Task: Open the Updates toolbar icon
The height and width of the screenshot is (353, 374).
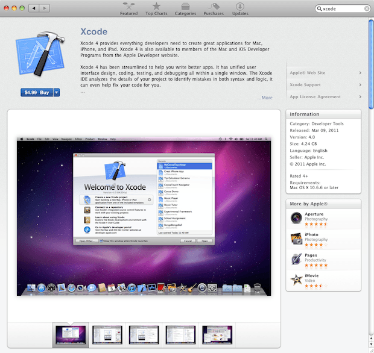Action: click(240, 7)
